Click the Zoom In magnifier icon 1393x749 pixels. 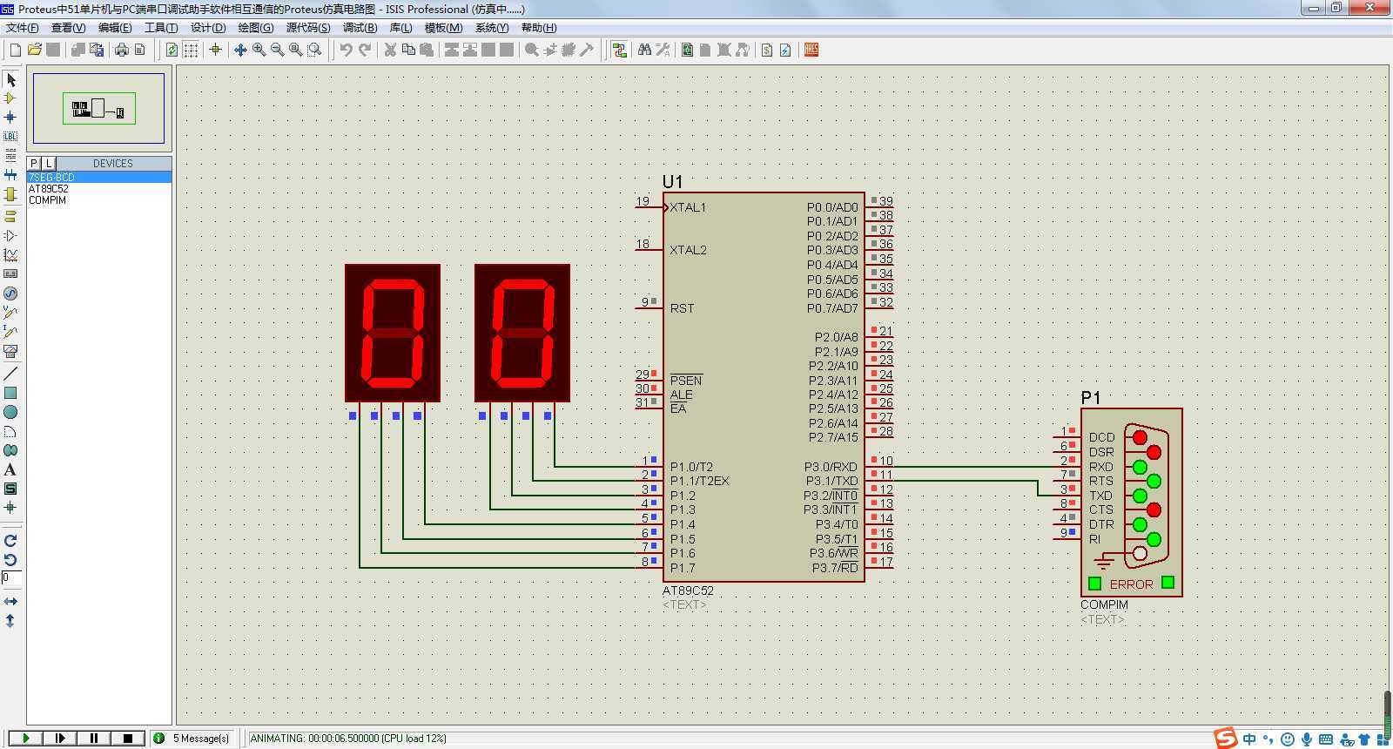click(259, 50)
